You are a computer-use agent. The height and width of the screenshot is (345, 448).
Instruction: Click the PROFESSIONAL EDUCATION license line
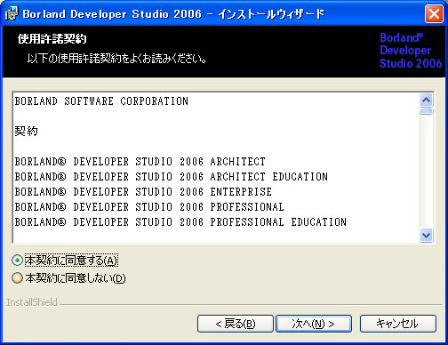180,222
